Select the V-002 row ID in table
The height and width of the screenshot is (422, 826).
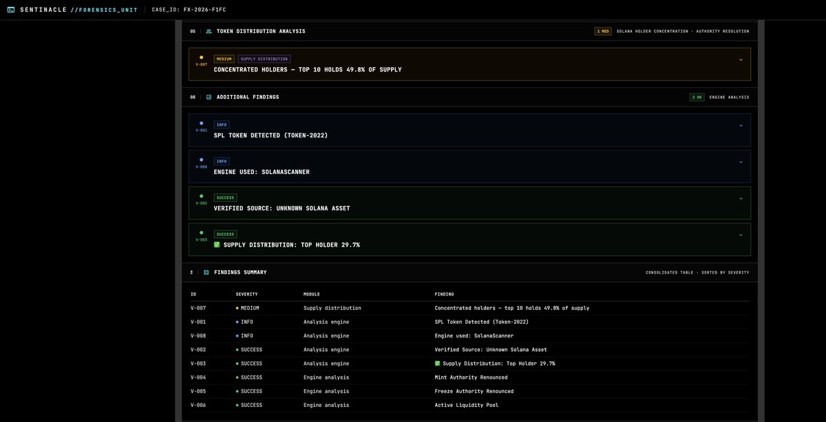pos(198,349)
